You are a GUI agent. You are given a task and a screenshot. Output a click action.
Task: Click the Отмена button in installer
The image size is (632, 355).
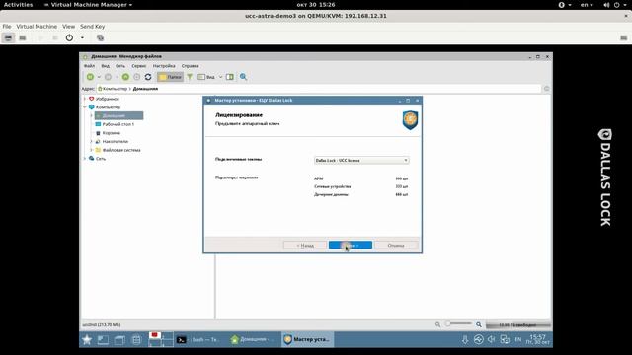(396, 246)
